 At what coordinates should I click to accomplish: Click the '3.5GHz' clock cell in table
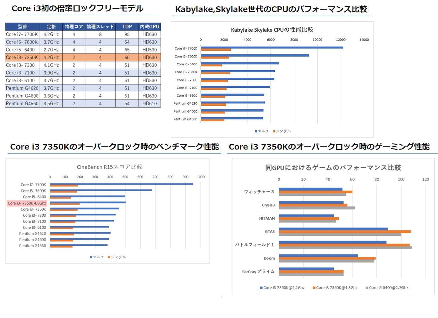coord(51,103)
